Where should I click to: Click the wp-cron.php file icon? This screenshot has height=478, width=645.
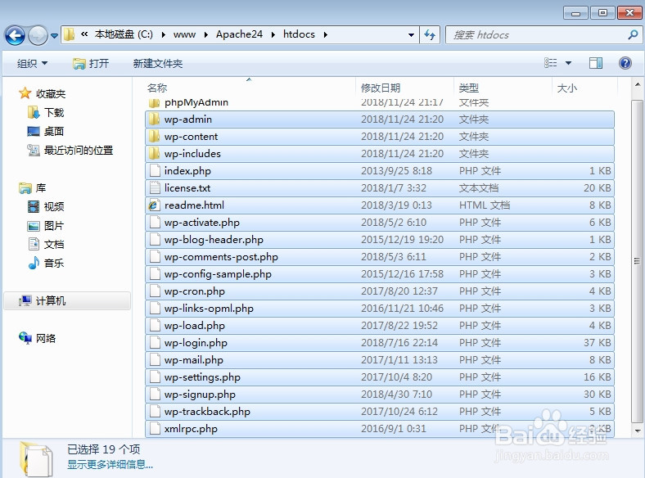tap(155, 291)
